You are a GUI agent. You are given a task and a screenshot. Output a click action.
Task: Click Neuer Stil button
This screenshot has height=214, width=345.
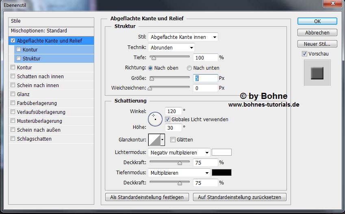(x=317, y=44)
